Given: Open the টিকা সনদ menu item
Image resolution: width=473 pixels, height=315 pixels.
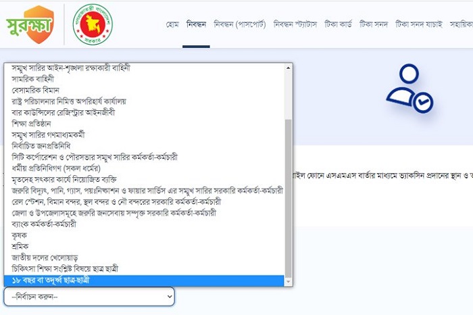Looking at the screenshot, I should pos(374,24).
